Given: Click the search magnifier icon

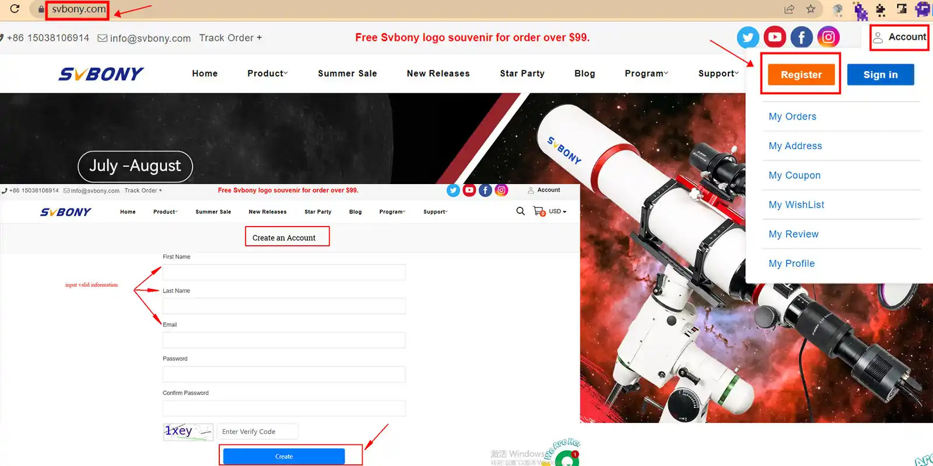Looking at the screenshot, I should click(520, 211).
